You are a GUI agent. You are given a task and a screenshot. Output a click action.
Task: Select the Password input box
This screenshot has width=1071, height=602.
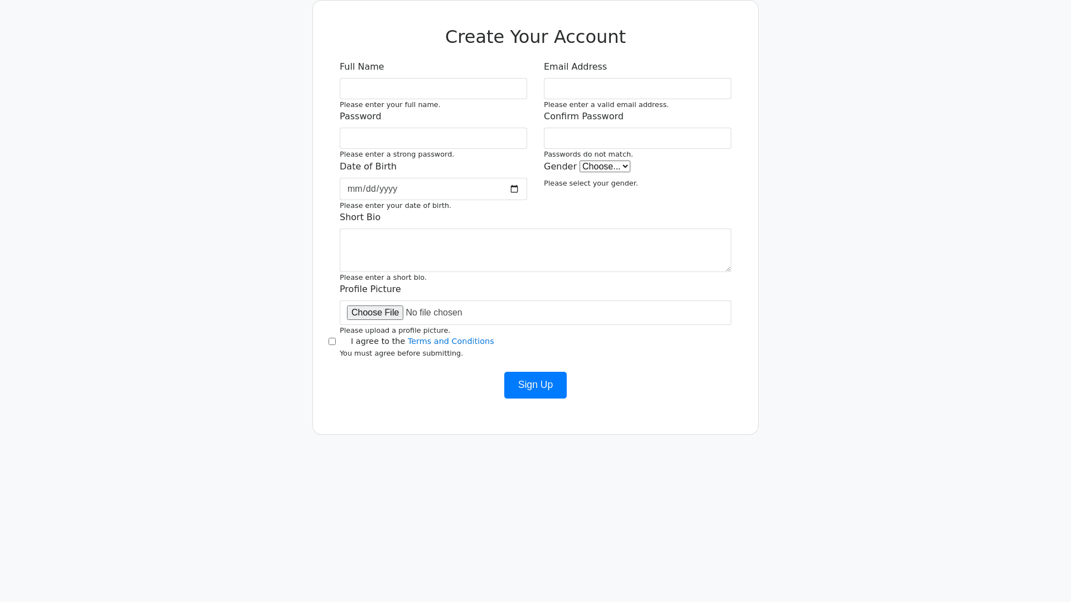pos(433,138)
